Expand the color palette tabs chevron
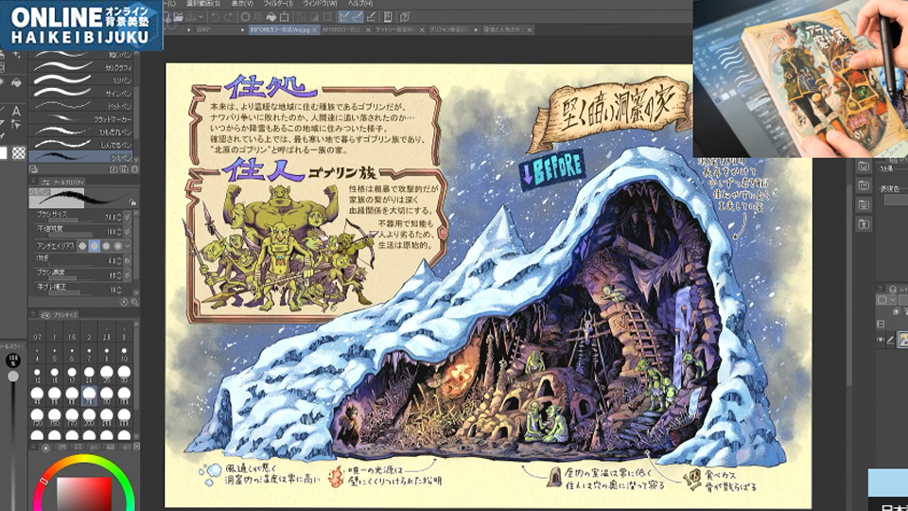The image size is (908, 511). 136,447
